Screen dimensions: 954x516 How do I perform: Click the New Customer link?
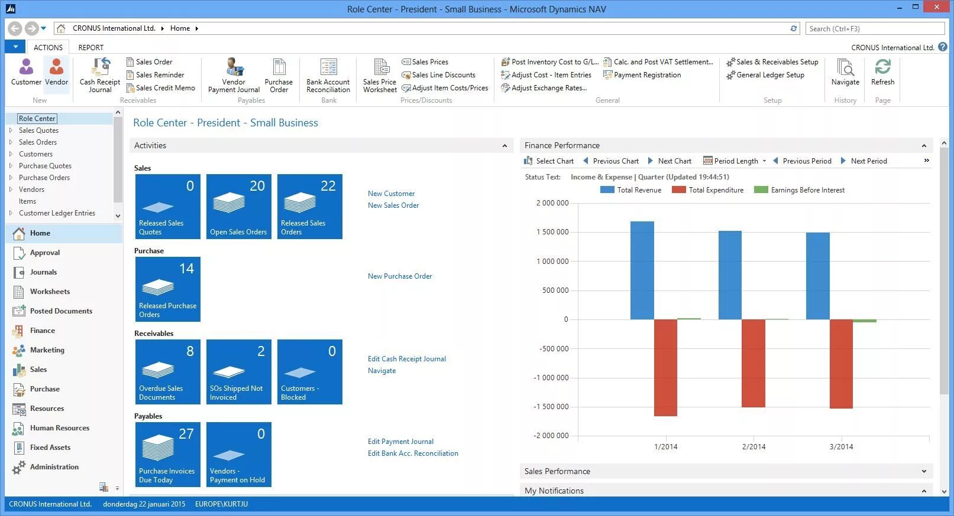391,193
